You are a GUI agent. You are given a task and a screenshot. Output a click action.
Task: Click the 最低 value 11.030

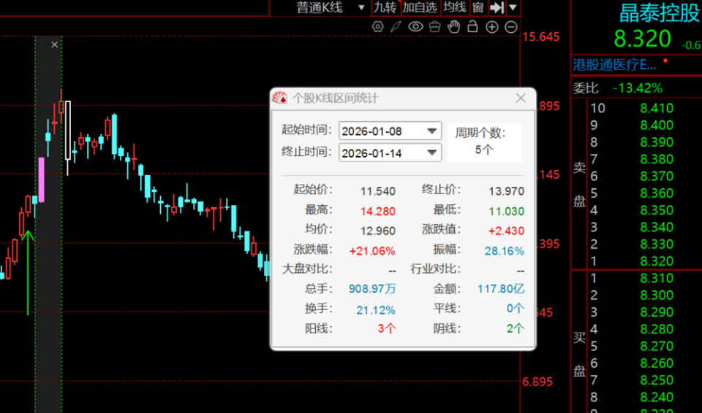[x=506, y=211]
